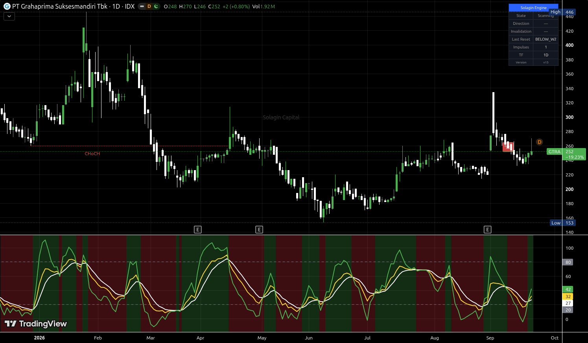Click the State row label in table
Viewport: 588px width, 343px height.
tap(521, 16)
